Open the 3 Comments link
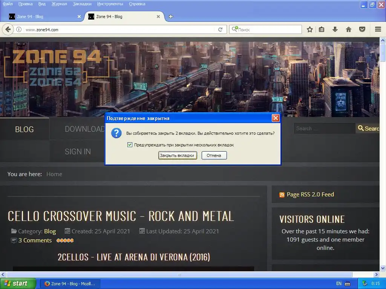 pos(35,240)
